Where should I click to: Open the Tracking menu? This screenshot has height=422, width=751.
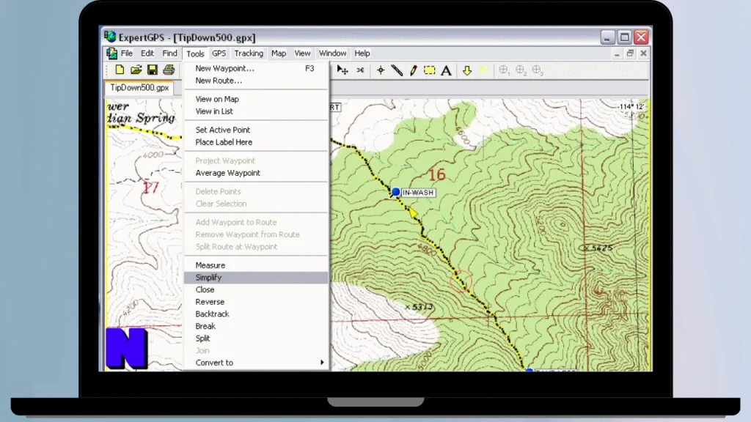point(249,53)
